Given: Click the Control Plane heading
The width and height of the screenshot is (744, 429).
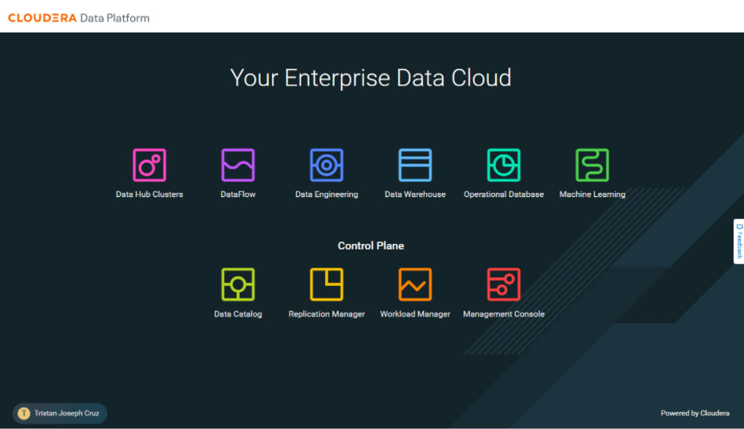Looking at the screenshot, I should tap(371, 245).
